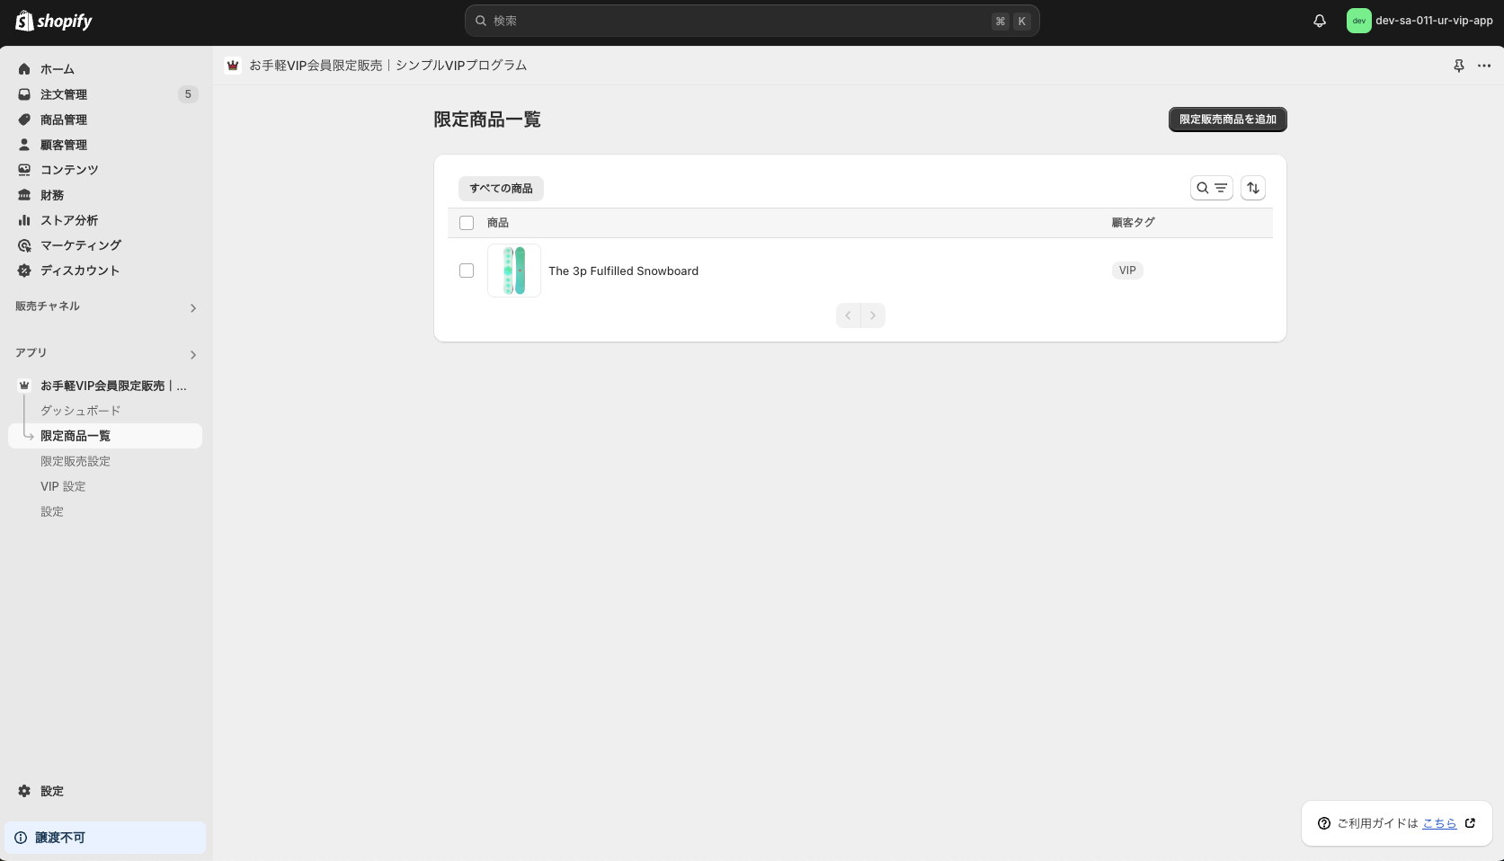Viewport: 1504px width, 861px height.
Task: Click the discounts badge icon
Action: [x=24, y=271]
